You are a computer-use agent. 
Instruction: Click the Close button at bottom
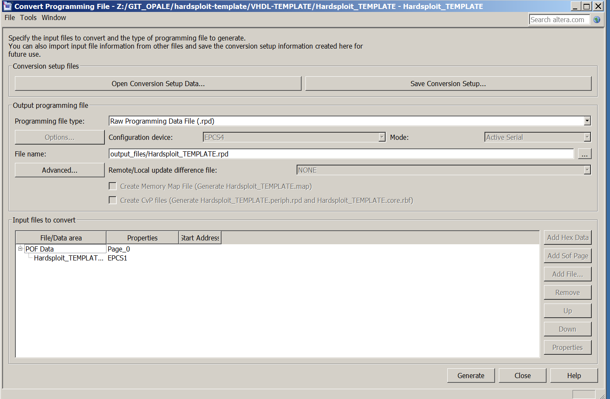[x=523, y=376]
